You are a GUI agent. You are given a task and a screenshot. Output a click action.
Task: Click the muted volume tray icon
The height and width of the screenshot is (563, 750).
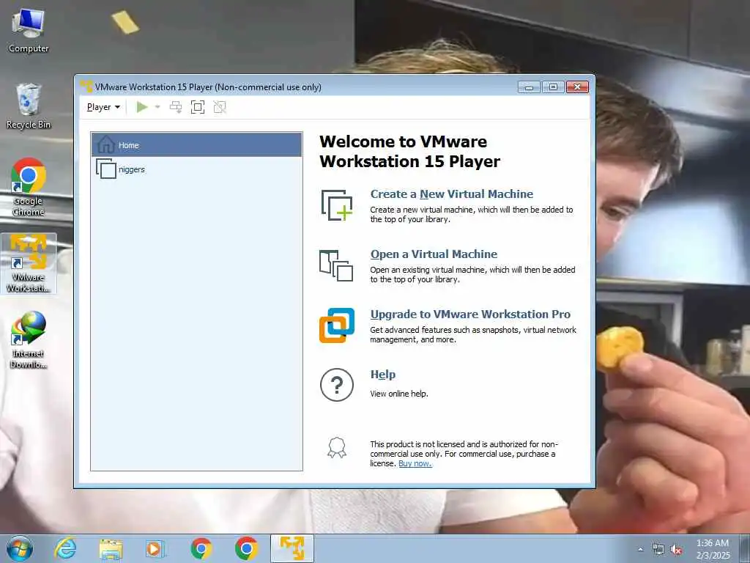point(676,550)
